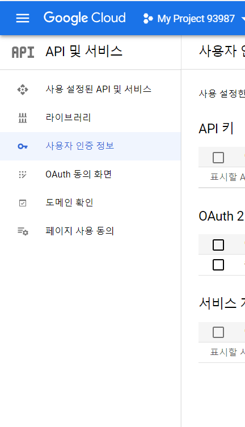Check the OAuth 2 client row checkbox

click(x=218, y=265)
